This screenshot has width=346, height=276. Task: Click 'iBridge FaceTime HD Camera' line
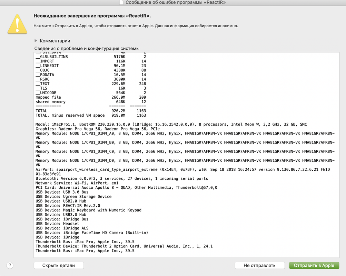tap(92, 233)
